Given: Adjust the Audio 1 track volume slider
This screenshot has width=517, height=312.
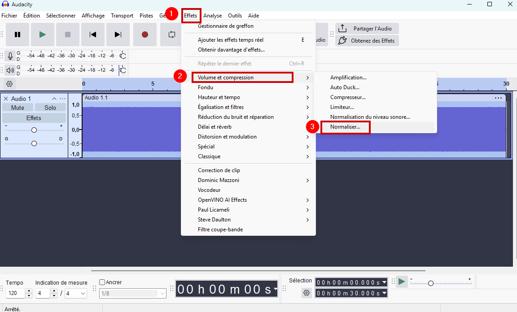Looking at the screenshot, I should [34, 130].
